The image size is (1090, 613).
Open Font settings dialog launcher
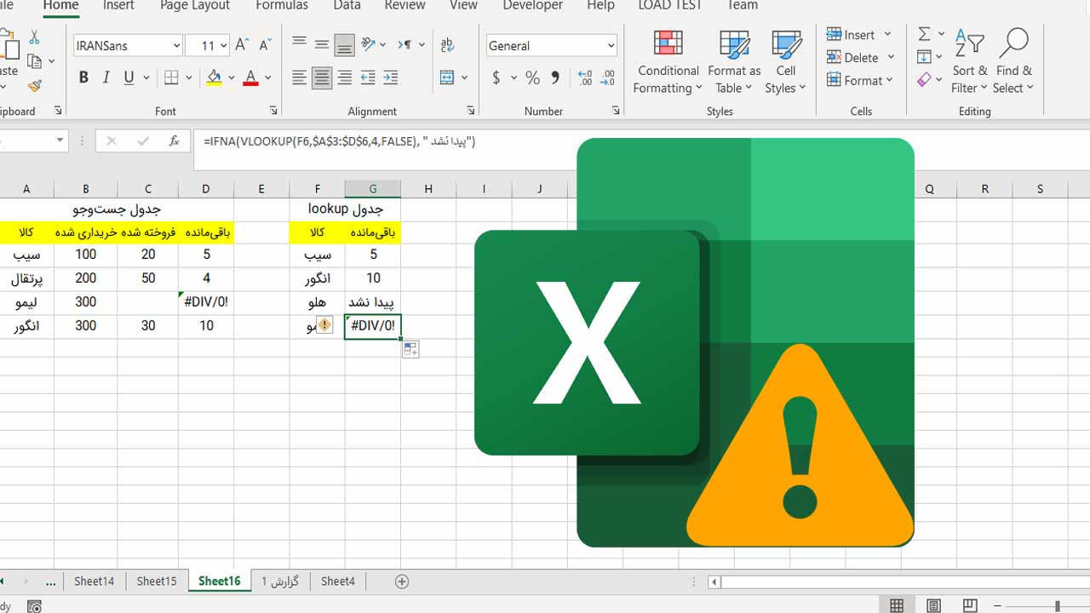coord(273,111)
